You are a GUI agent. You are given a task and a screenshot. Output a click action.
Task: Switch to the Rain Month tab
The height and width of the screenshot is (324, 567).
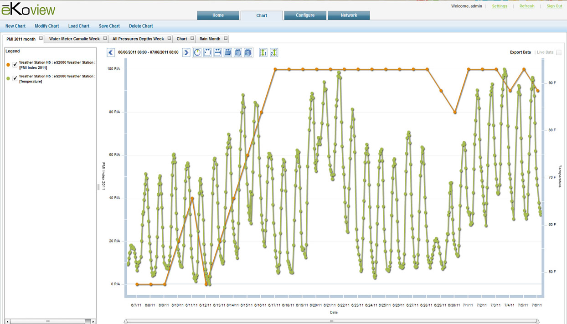pyautogui.click(x=210, y=39)
